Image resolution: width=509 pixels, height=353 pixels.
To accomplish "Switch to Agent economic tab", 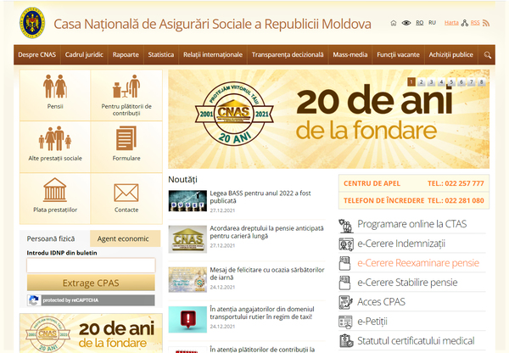I will pyautogui.click(x=124, y=238).
